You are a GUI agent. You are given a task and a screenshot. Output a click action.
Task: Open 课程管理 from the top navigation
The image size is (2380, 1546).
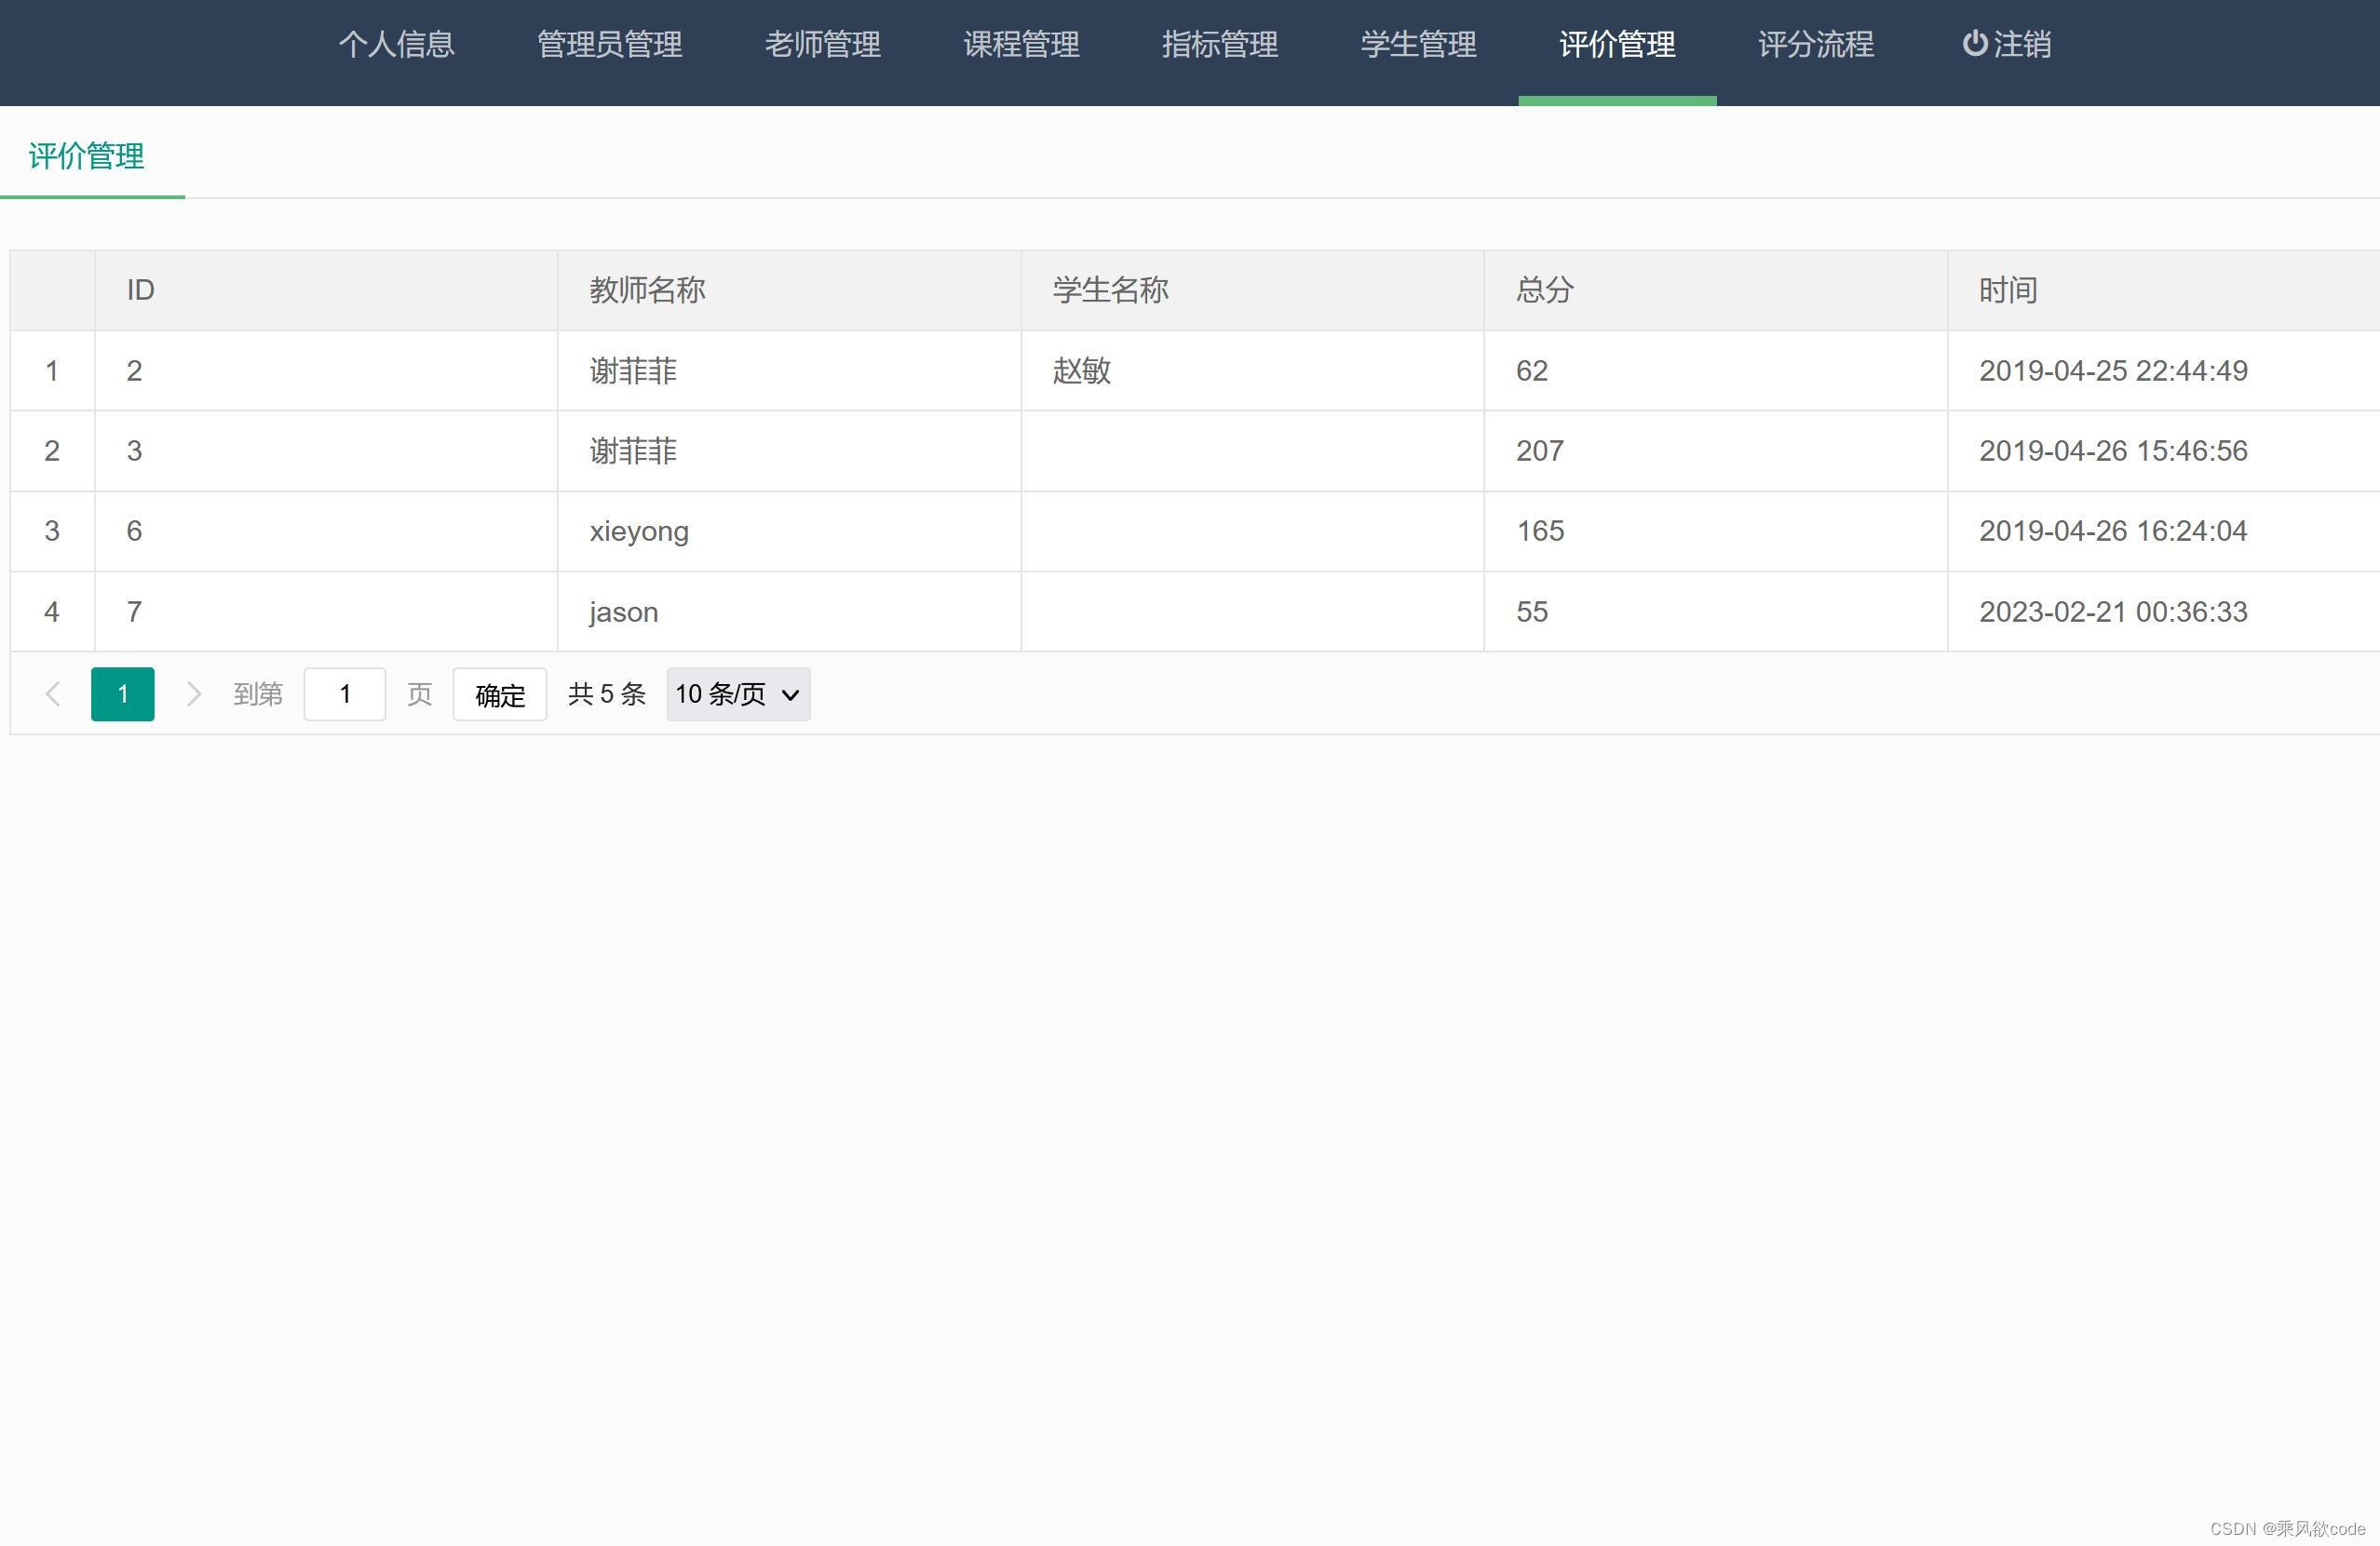[x=1020, y=44]
